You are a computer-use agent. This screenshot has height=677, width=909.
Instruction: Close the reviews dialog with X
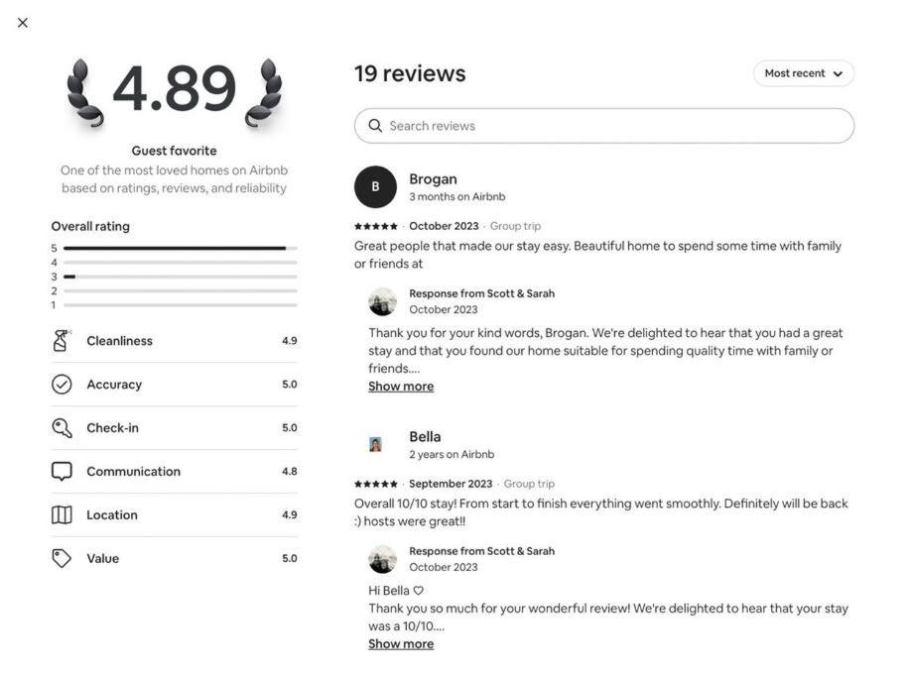tap(23, 23)
